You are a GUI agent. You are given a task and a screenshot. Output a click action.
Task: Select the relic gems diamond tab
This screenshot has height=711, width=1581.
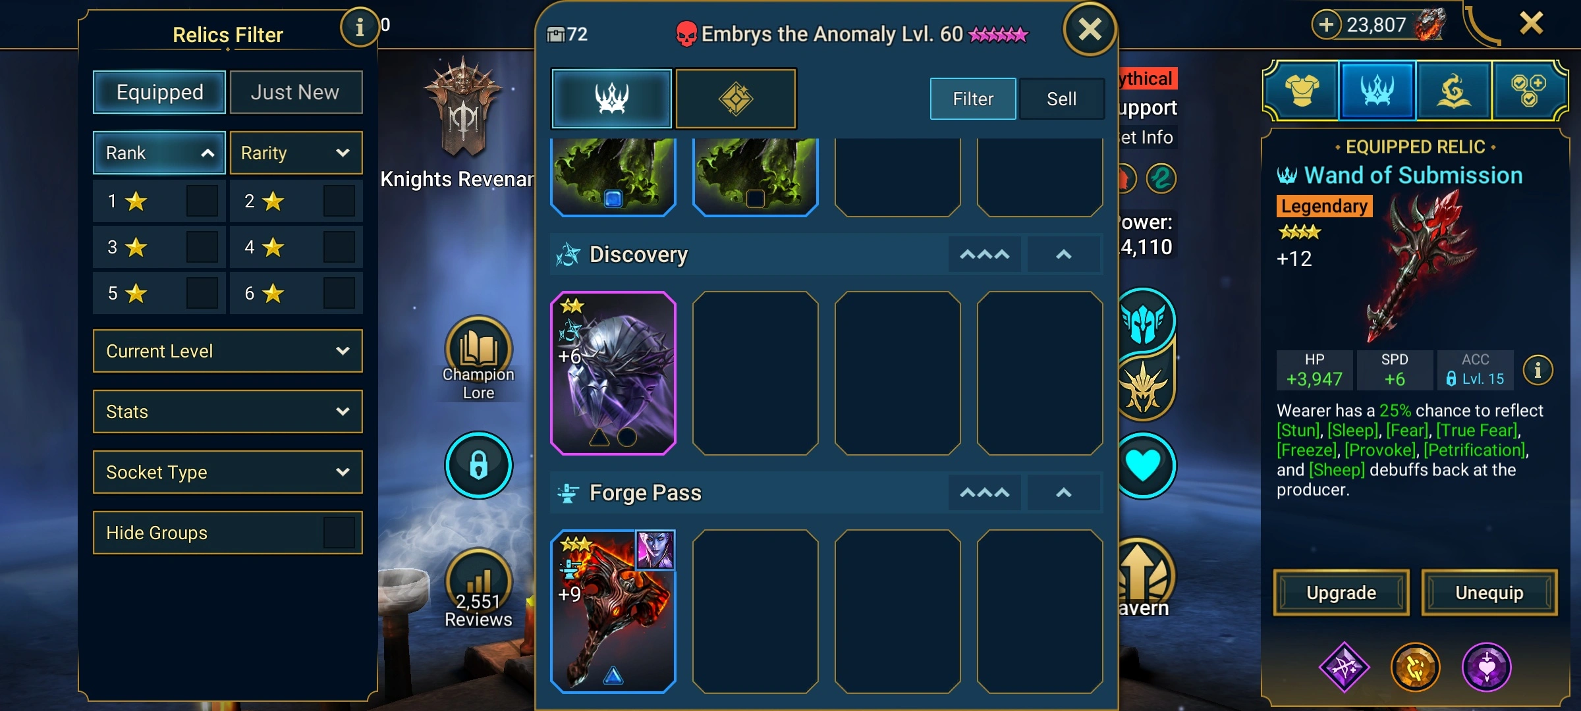(736, 99)
